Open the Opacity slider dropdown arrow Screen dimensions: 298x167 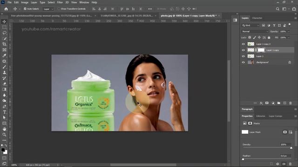[289, 32]
